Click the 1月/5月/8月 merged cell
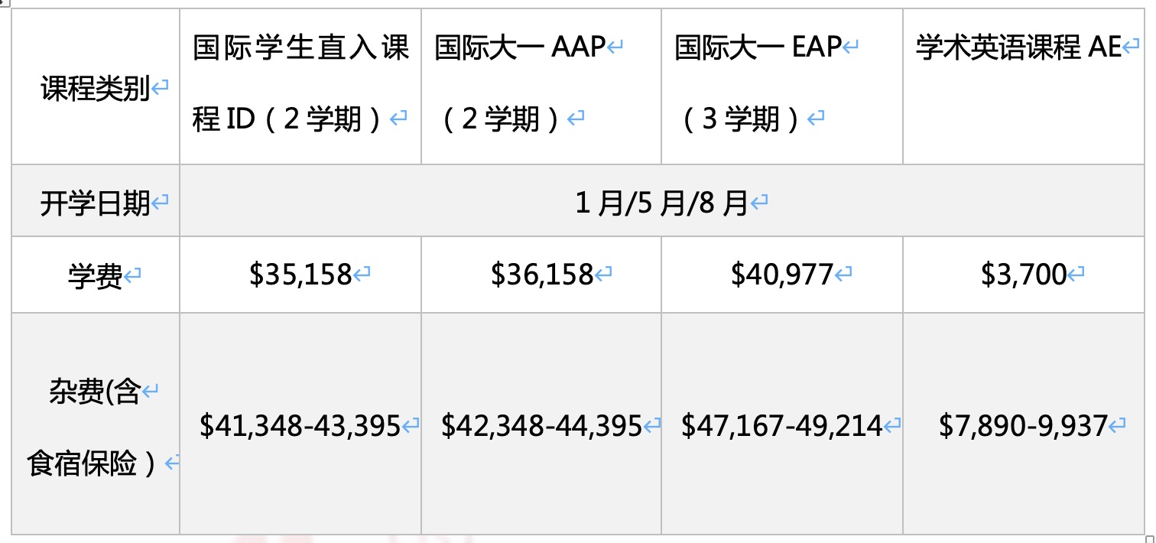 click(661, 203)
